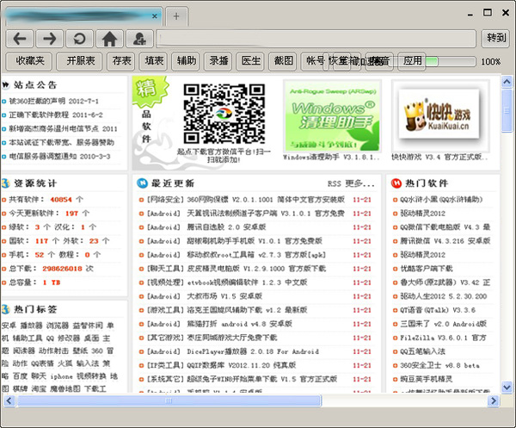Image resolution: width=516 pixels, height=428 pixels.
Task: Click the address bar input field
Action: click(316, 38)
